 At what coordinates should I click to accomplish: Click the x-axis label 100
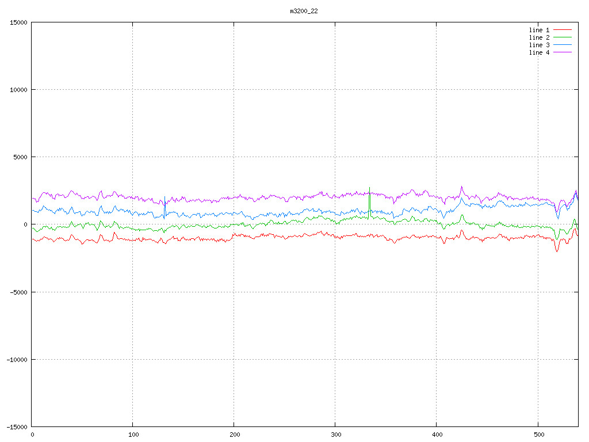click(133, 435)
